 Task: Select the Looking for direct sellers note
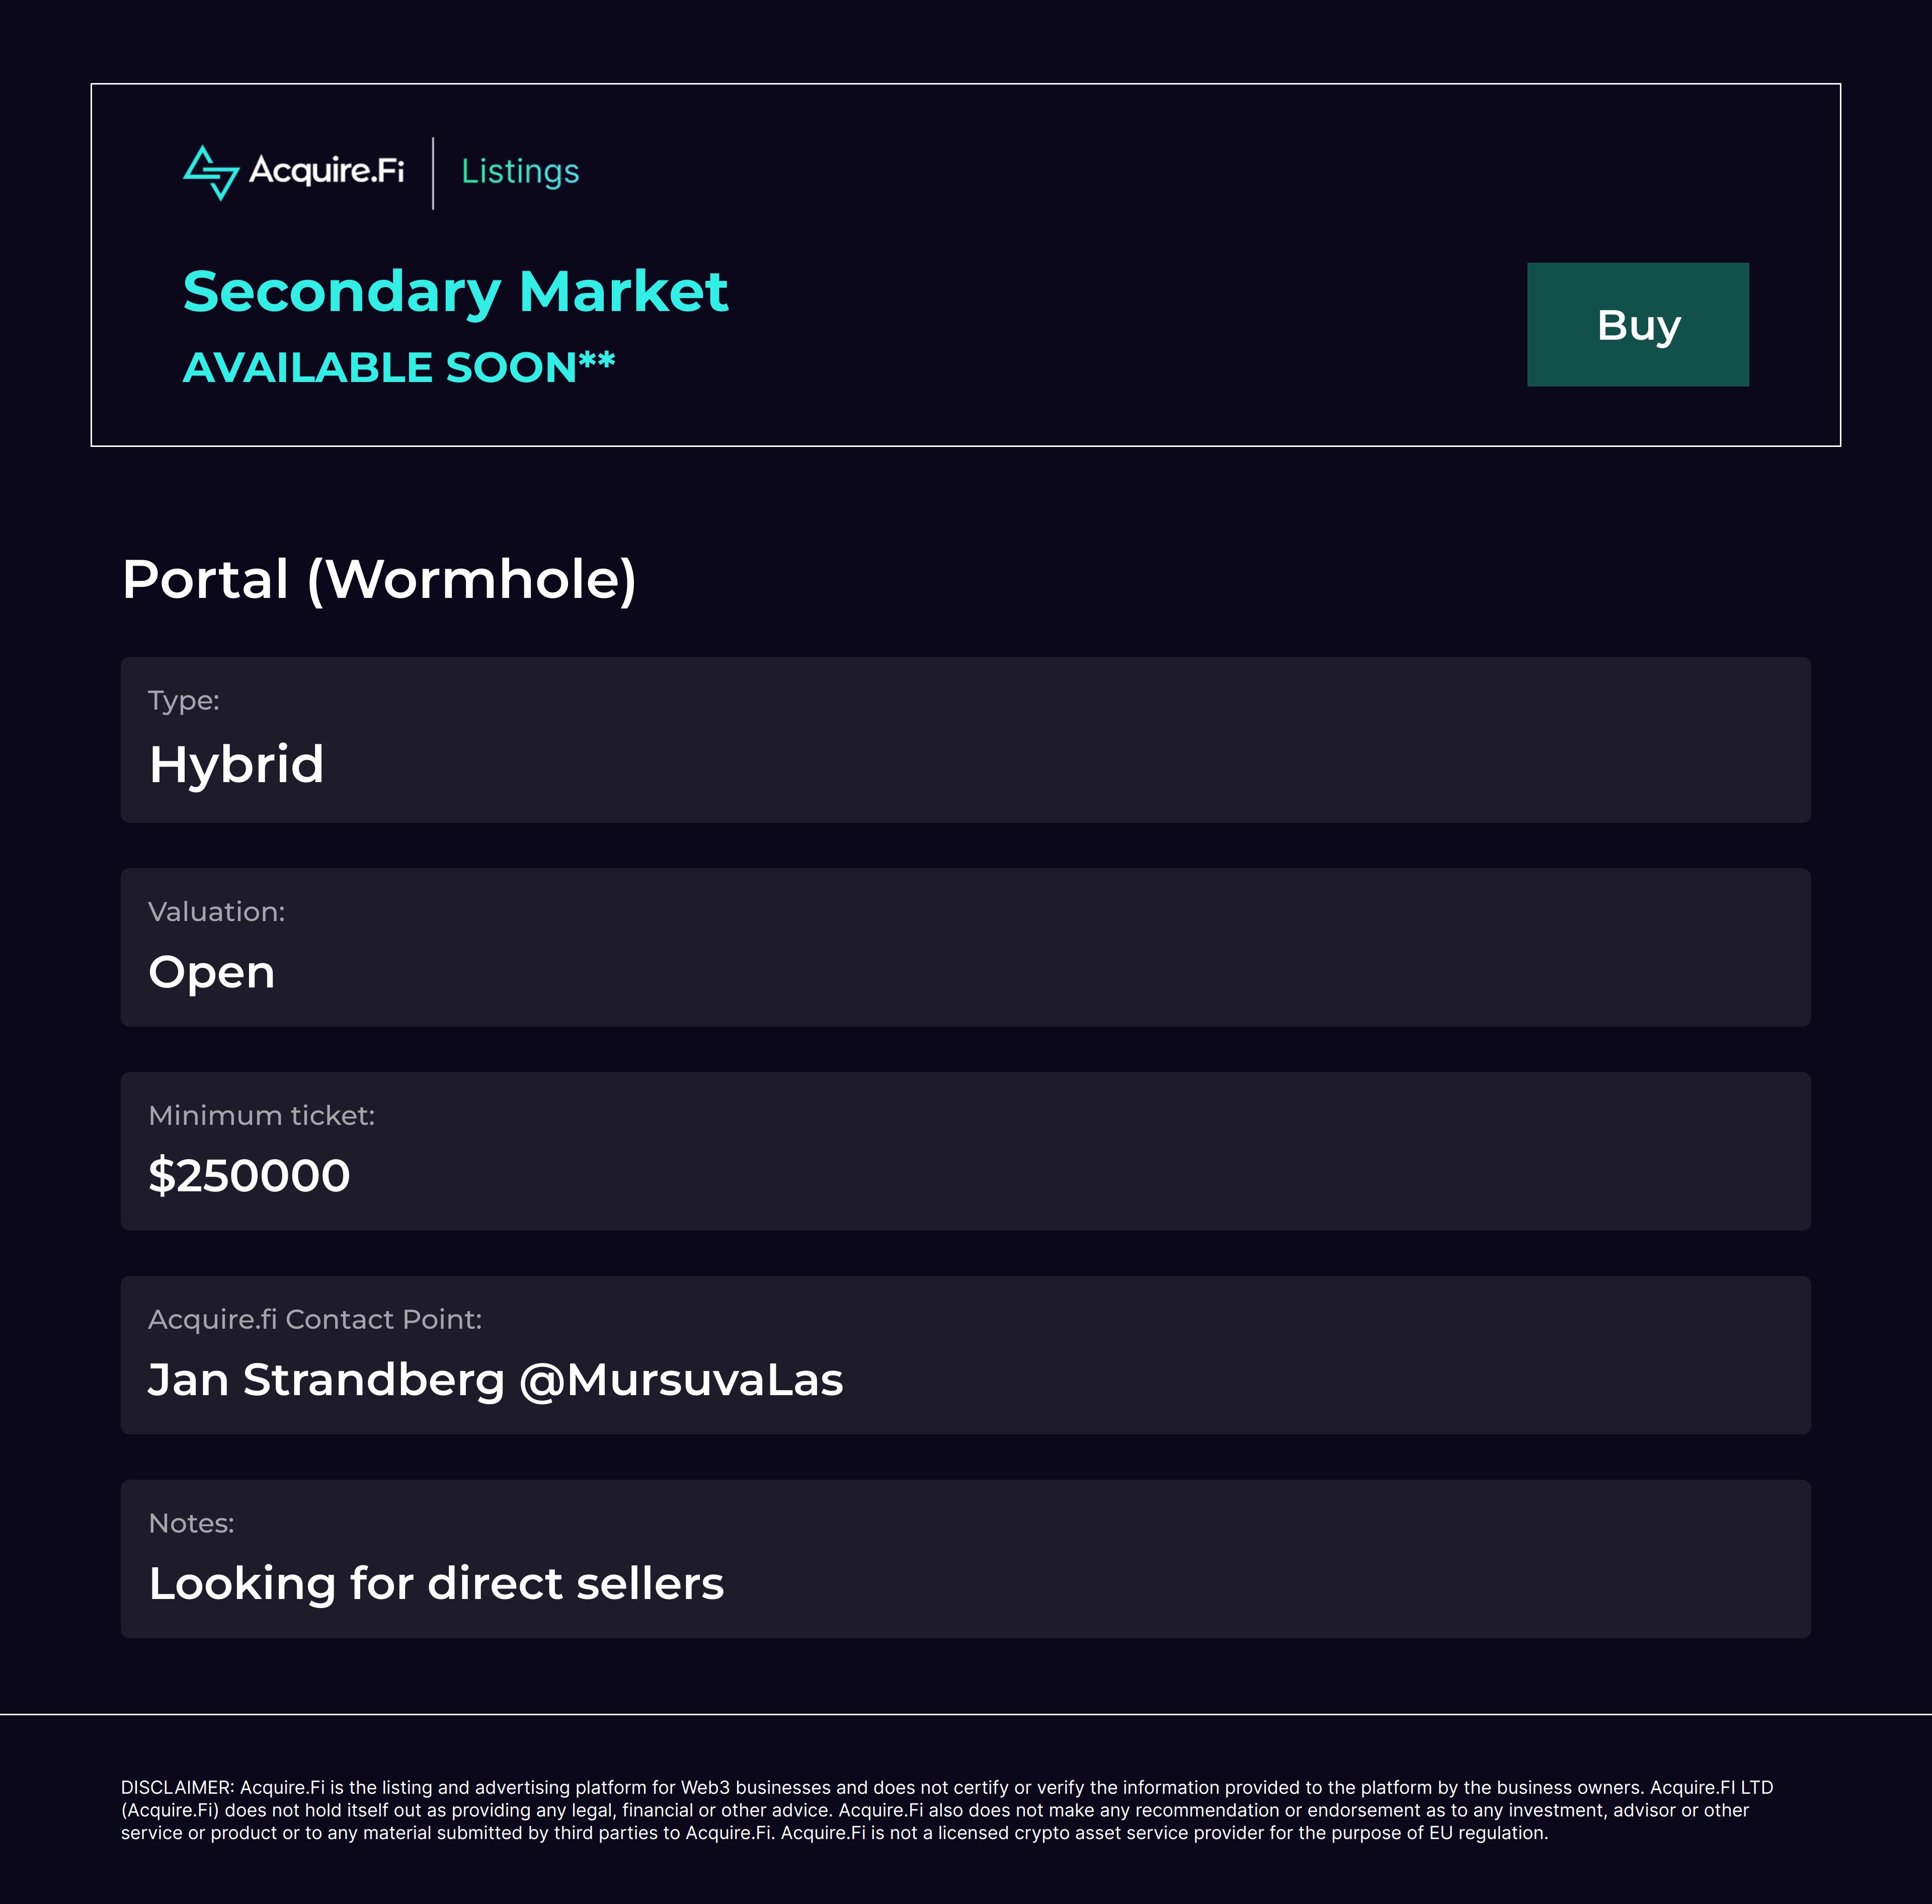pyautogui.click(x=436, y=1584)
